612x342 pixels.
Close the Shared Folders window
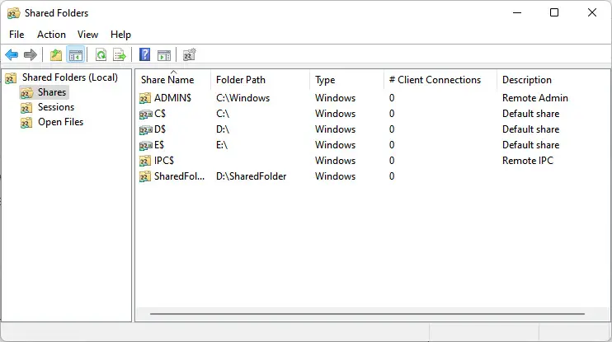pyautogui.click(x=592, y=12)
